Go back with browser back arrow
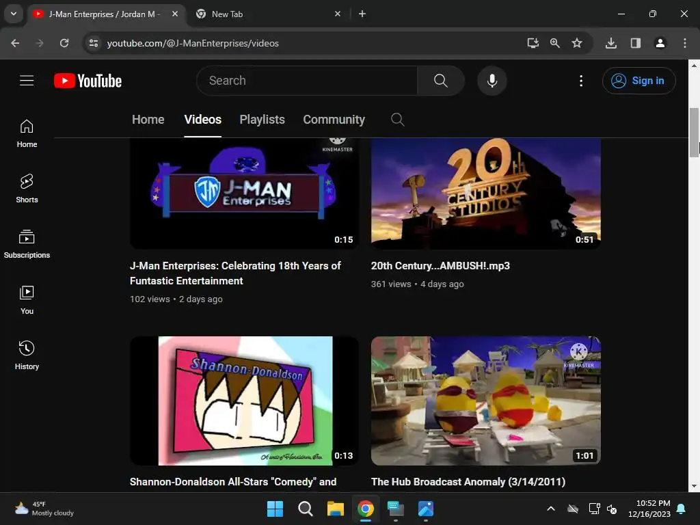Viewport: 700px width, 525px height. [15, 43]
